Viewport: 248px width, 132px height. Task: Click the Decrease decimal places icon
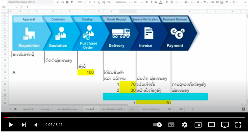(99, 2)
